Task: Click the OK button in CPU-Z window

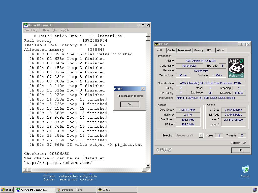Action: click(x=241, y=150)
